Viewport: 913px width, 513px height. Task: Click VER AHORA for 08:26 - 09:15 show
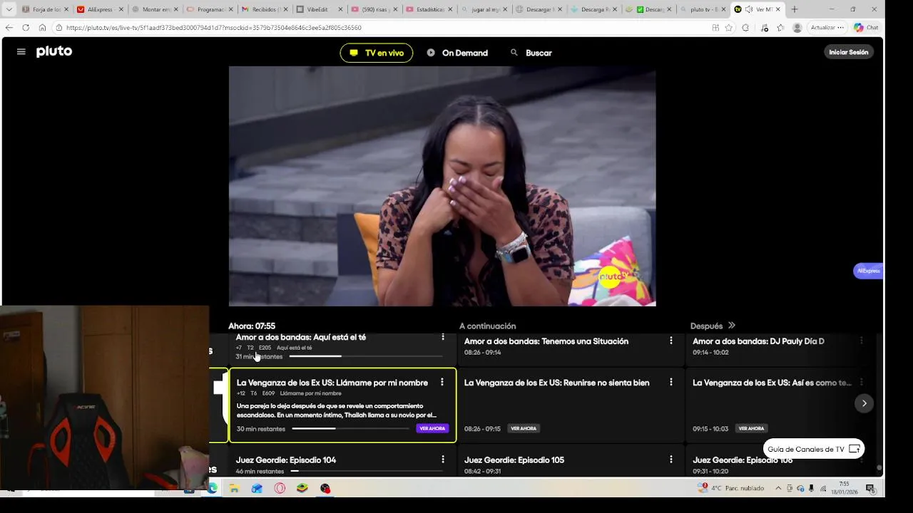(x=524, y=428)
